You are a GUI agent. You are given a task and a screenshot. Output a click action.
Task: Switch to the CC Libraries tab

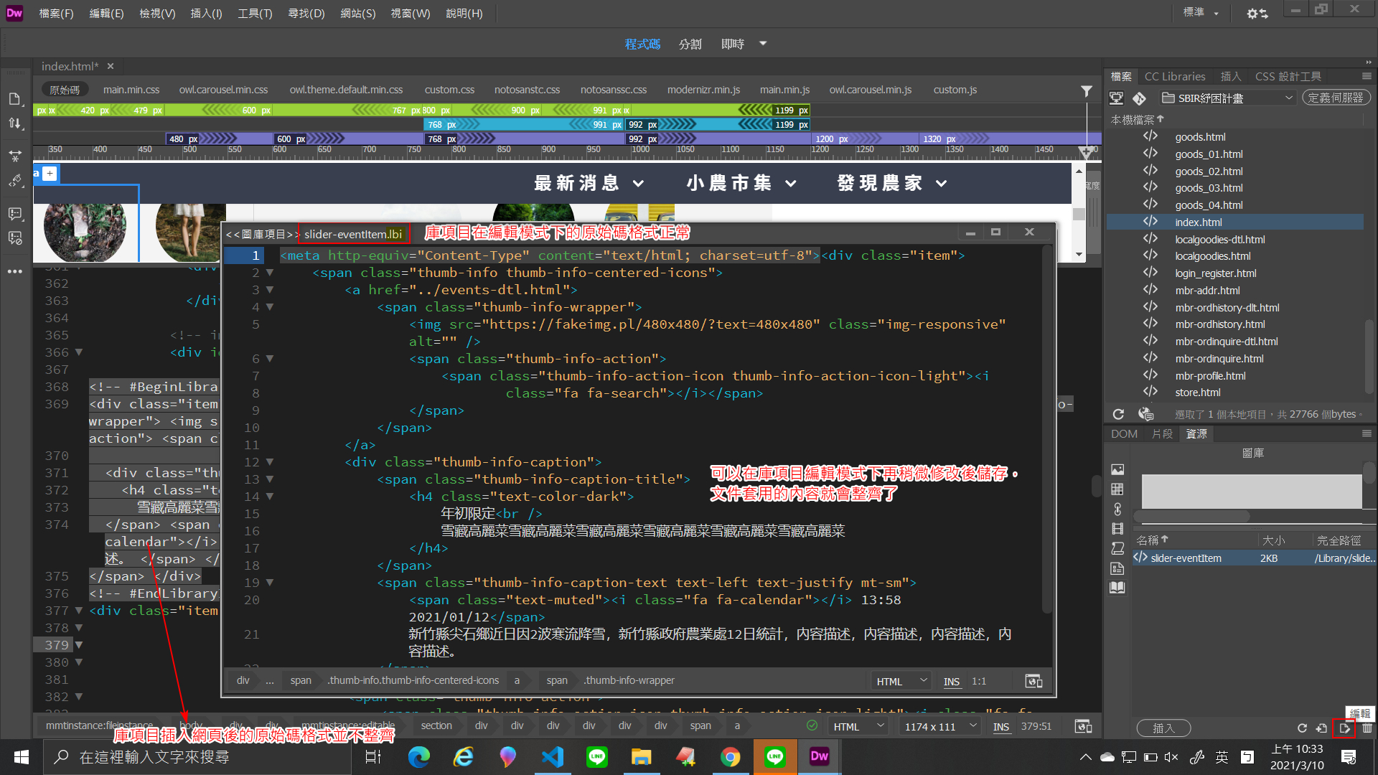1175,76
